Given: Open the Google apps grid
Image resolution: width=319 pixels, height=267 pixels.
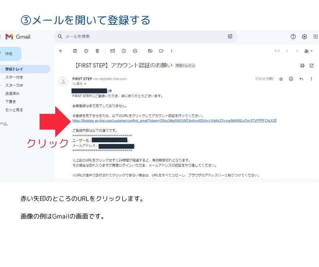Looking at the screenshot, I should pyautogui.click(x=315, y=37).
